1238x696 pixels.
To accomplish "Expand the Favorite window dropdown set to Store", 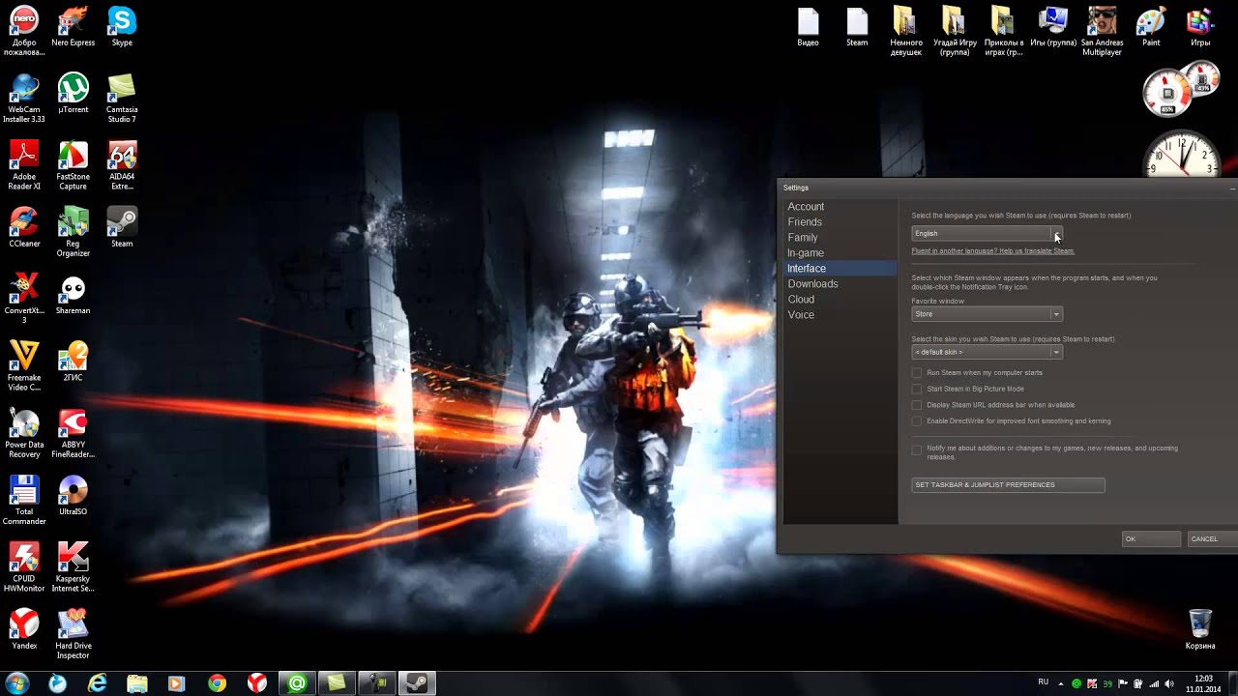I will click(987, 314).
